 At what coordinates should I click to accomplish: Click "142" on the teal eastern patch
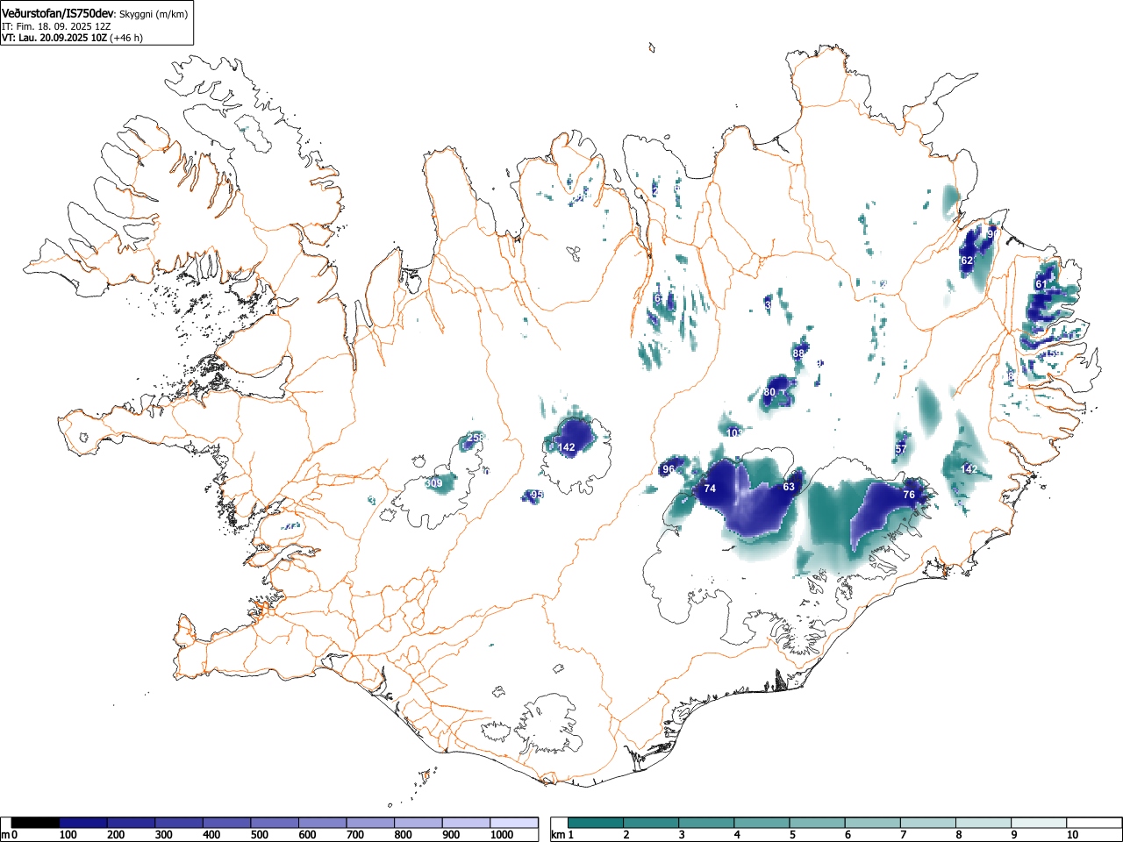point(969,469)
